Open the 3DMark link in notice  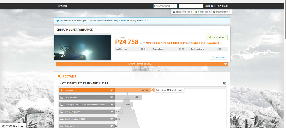(122, 21)
